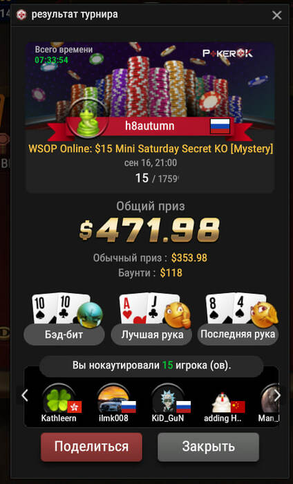Click the partially hidden Man_ avatar
Screen dimensions: 293x484
pos(270,400)
